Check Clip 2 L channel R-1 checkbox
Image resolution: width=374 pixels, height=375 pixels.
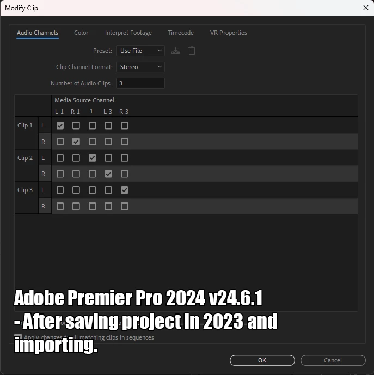tap(76, 158)
